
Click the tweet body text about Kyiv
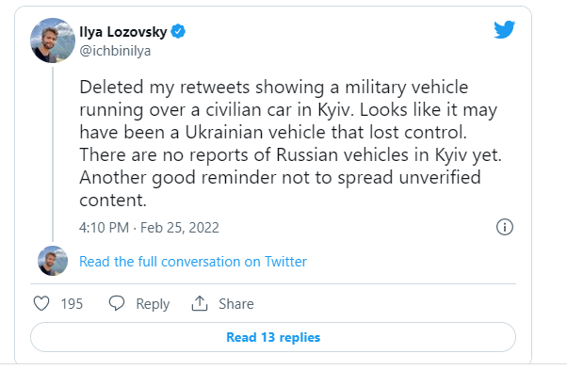[290, 143]
